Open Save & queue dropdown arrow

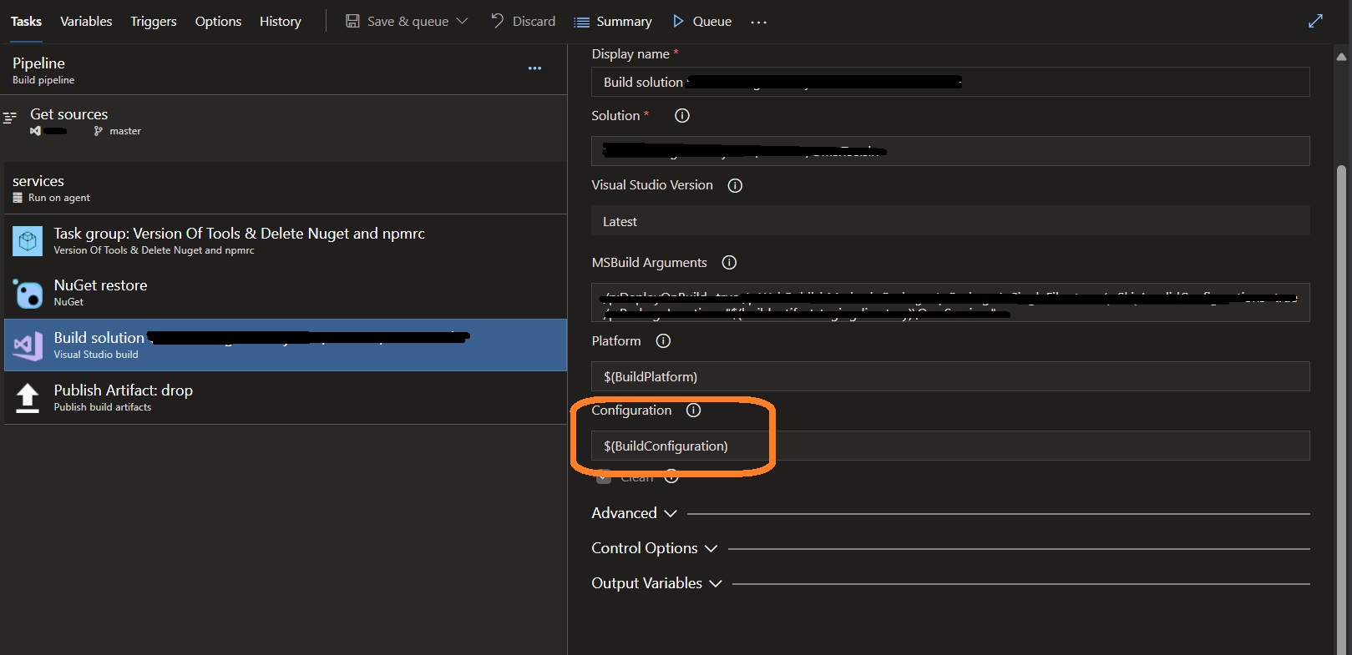point(462,21)
